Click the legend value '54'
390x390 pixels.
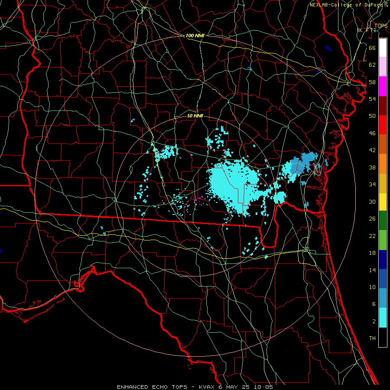pyautogui.click(x=372, y=99)
